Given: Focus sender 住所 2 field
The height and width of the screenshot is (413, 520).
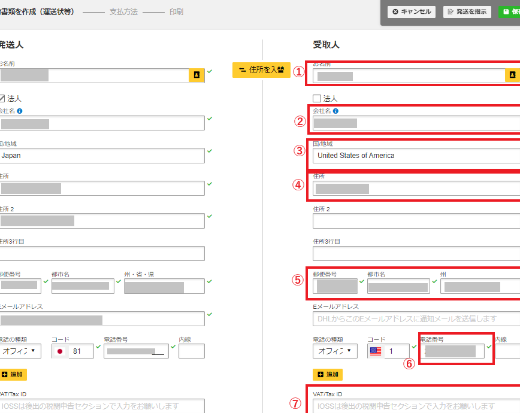Looking at the screenshot, I should pos(102,221).
